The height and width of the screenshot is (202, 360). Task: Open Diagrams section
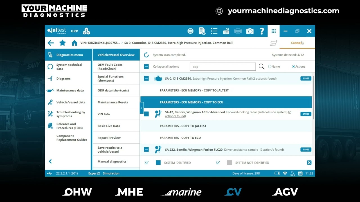point(68,79)
